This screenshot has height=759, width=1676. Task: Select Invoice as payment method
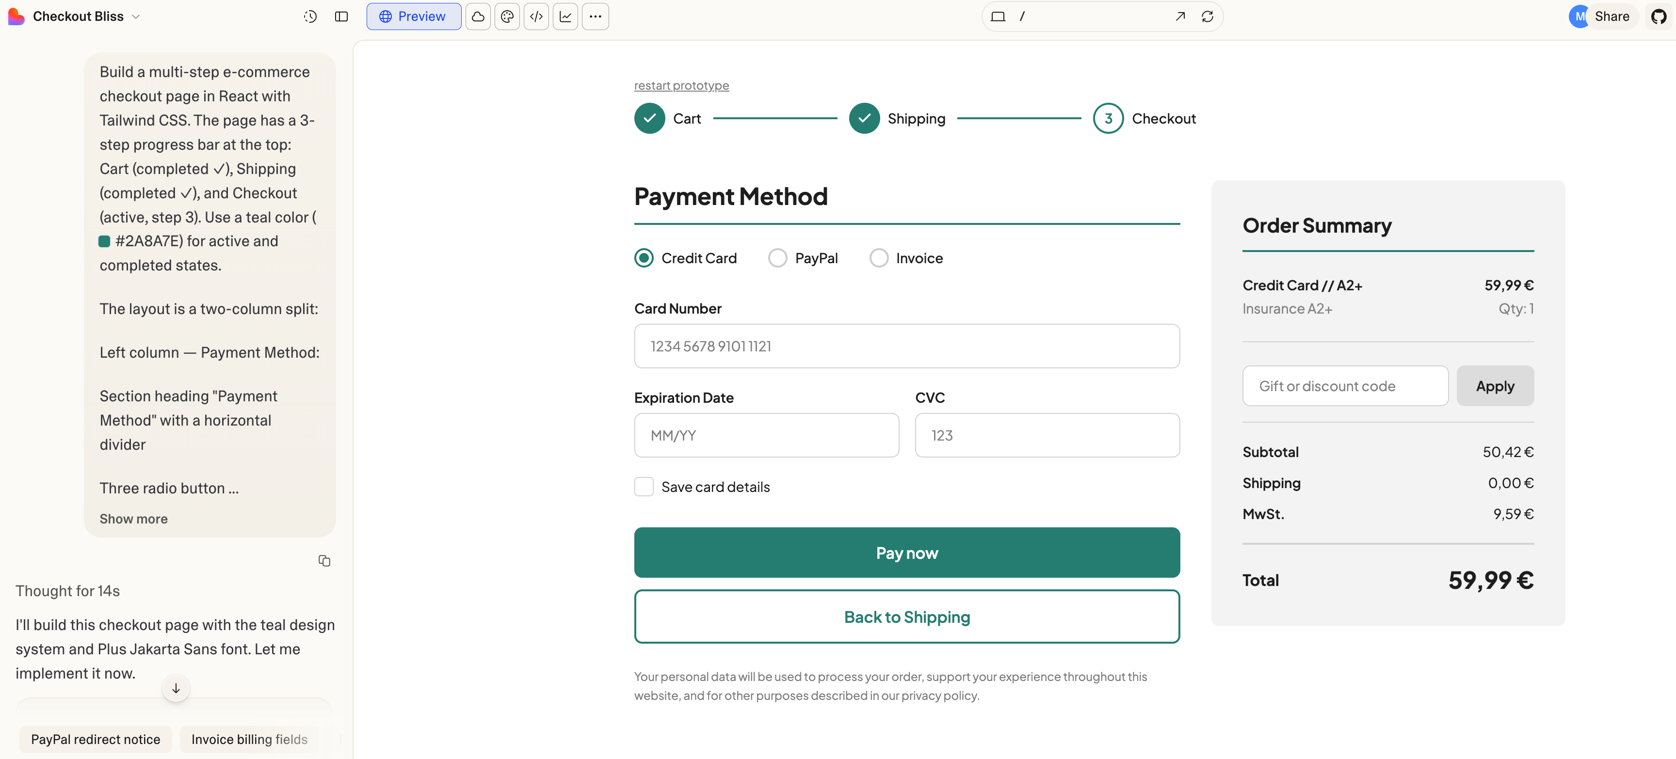[x=879, y=257]
